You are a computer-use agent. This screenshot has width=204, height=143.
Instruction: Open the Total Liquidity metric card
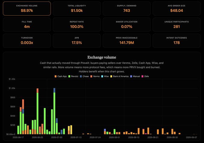coord(77,9)
